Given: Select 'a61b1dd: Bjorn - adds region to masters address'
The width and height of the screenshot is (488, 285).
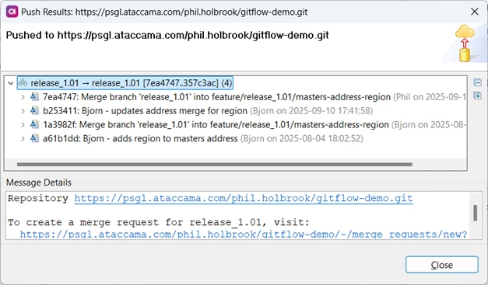Looking at the screenshot, I should [x=140, y=138].
